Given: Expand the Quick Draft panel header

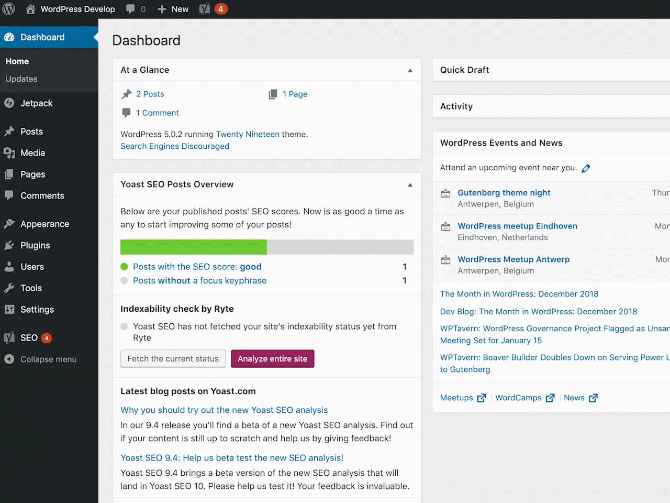Looking at the screenshot, I should point(551,70).
